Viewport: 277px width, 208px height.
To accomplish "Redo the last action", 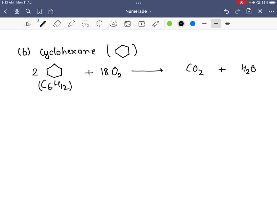I will (x=238, y=11).
